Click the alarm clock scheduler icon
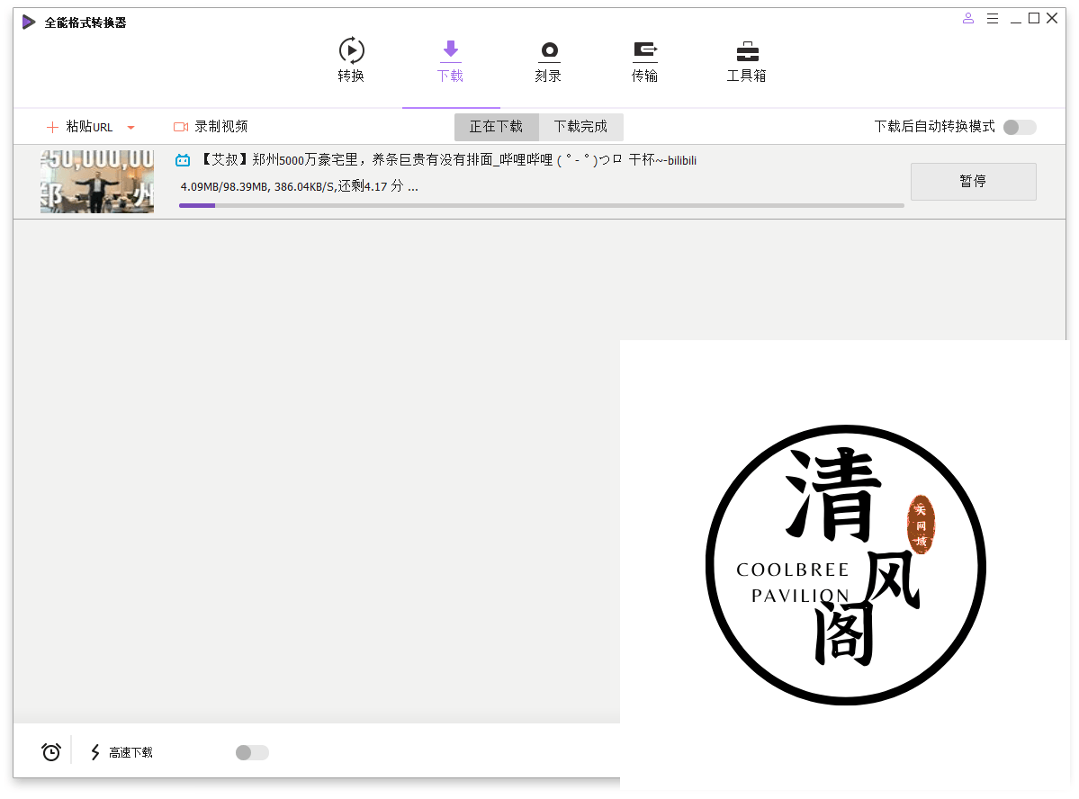 [x=51, y=751]
